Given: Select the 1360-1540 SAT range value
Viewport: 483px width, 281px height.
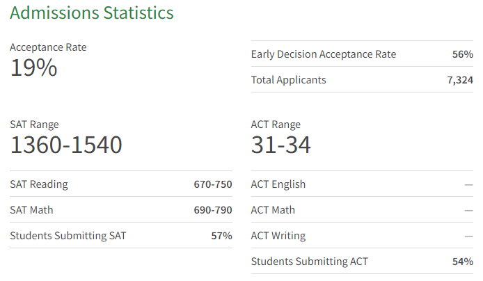Looking at the screenshot, I should (66, 145).
